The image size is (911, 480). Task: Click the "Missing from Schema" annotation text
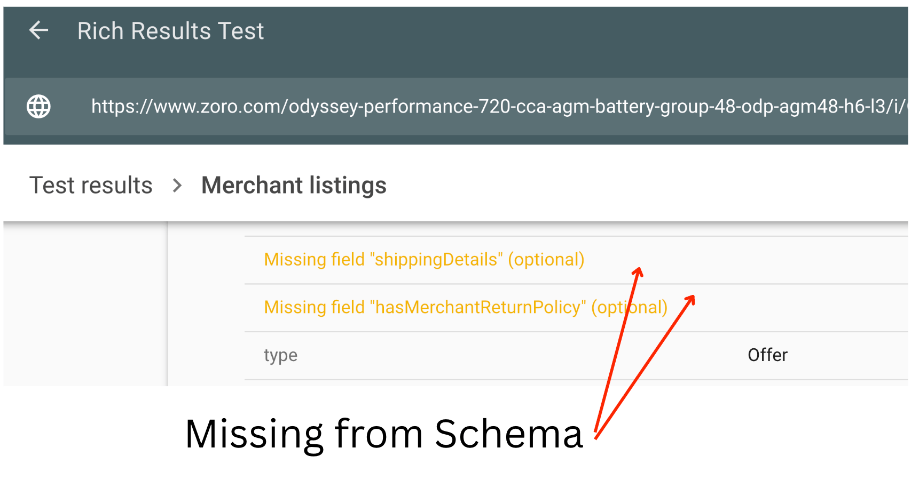pyautogui.click(x=383, y=434)
